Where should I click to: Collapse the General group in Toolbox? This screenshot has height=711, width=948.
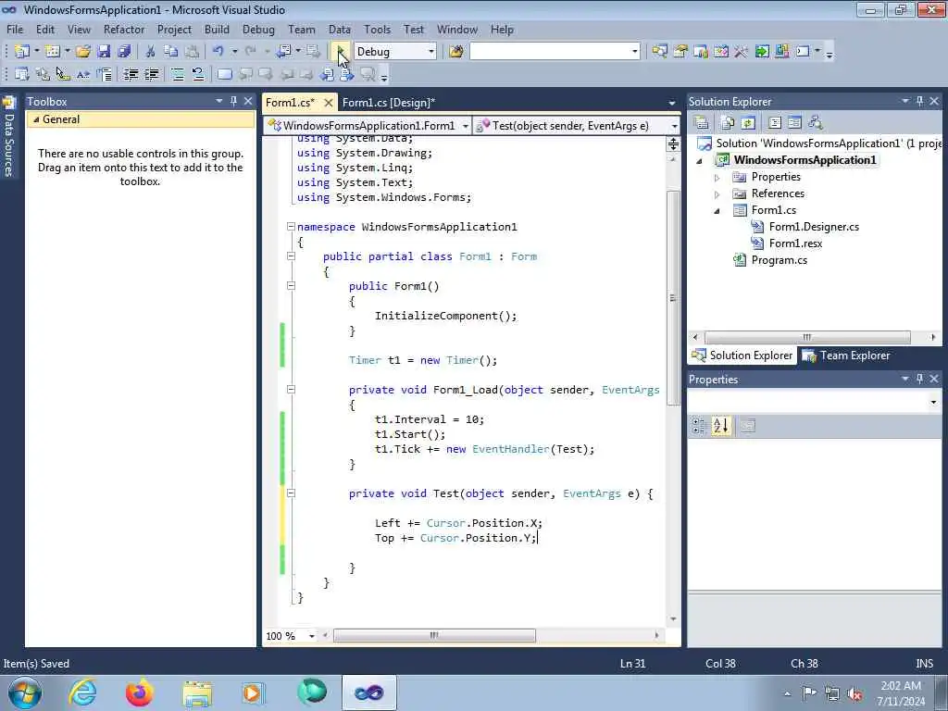pos(36,119)
